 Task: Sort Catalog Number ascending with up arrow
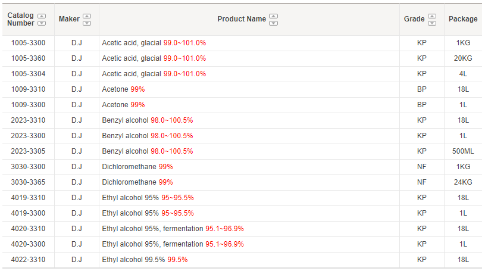[42, 16]
